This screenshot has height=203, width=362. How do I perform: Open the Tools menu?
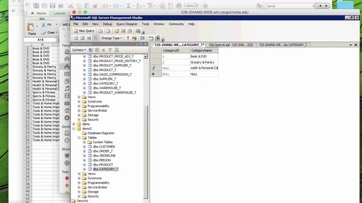point(145,24)
